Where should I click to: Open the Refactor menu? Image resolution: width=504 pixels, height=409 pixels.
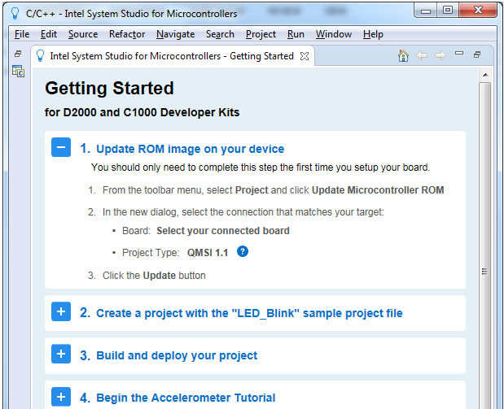[127, 34]
